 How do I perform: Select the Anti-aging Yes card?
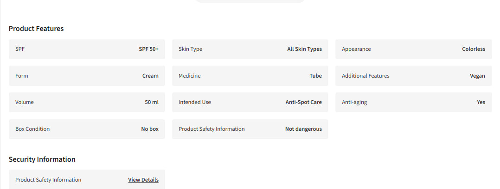click(414, 102)
